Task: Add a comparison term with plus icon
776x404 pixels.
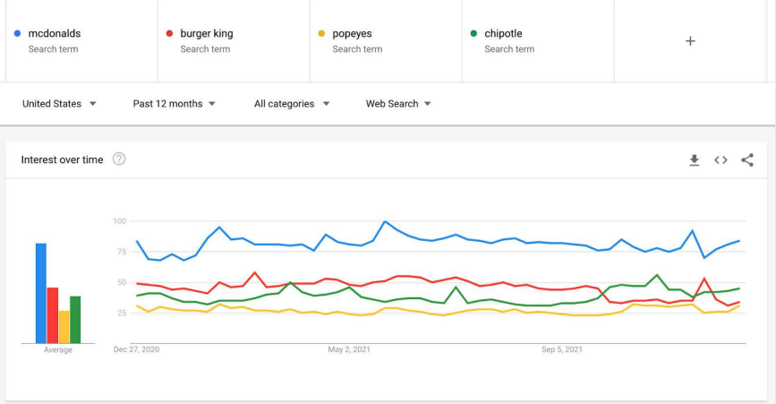Action: [690, 41]
